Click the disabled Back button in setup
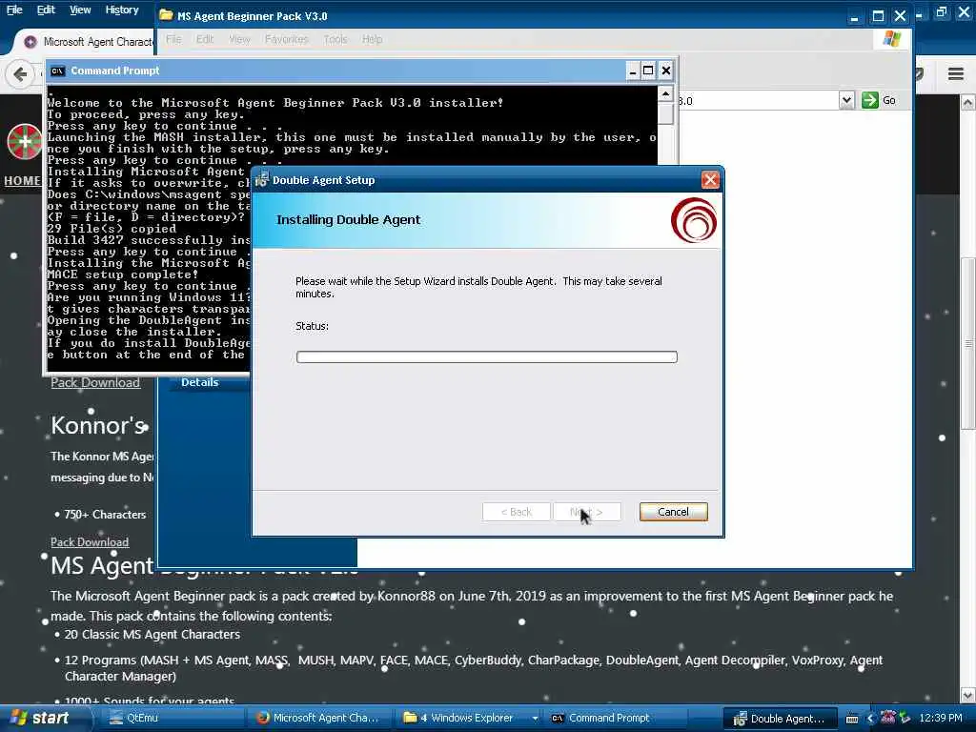 click(x=516, y=512)
